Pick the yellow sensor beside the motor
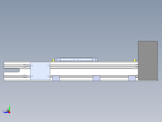Image resolution: width=162 pixels, height=122 pixels. (x=135, y=60)
